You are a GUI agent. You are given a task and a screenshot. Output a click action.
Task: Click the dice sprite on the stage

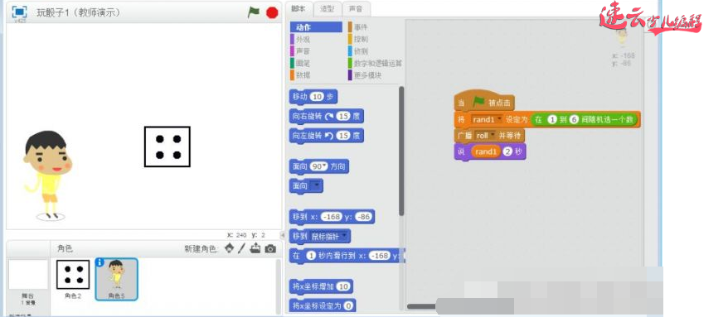pos(167,146)
